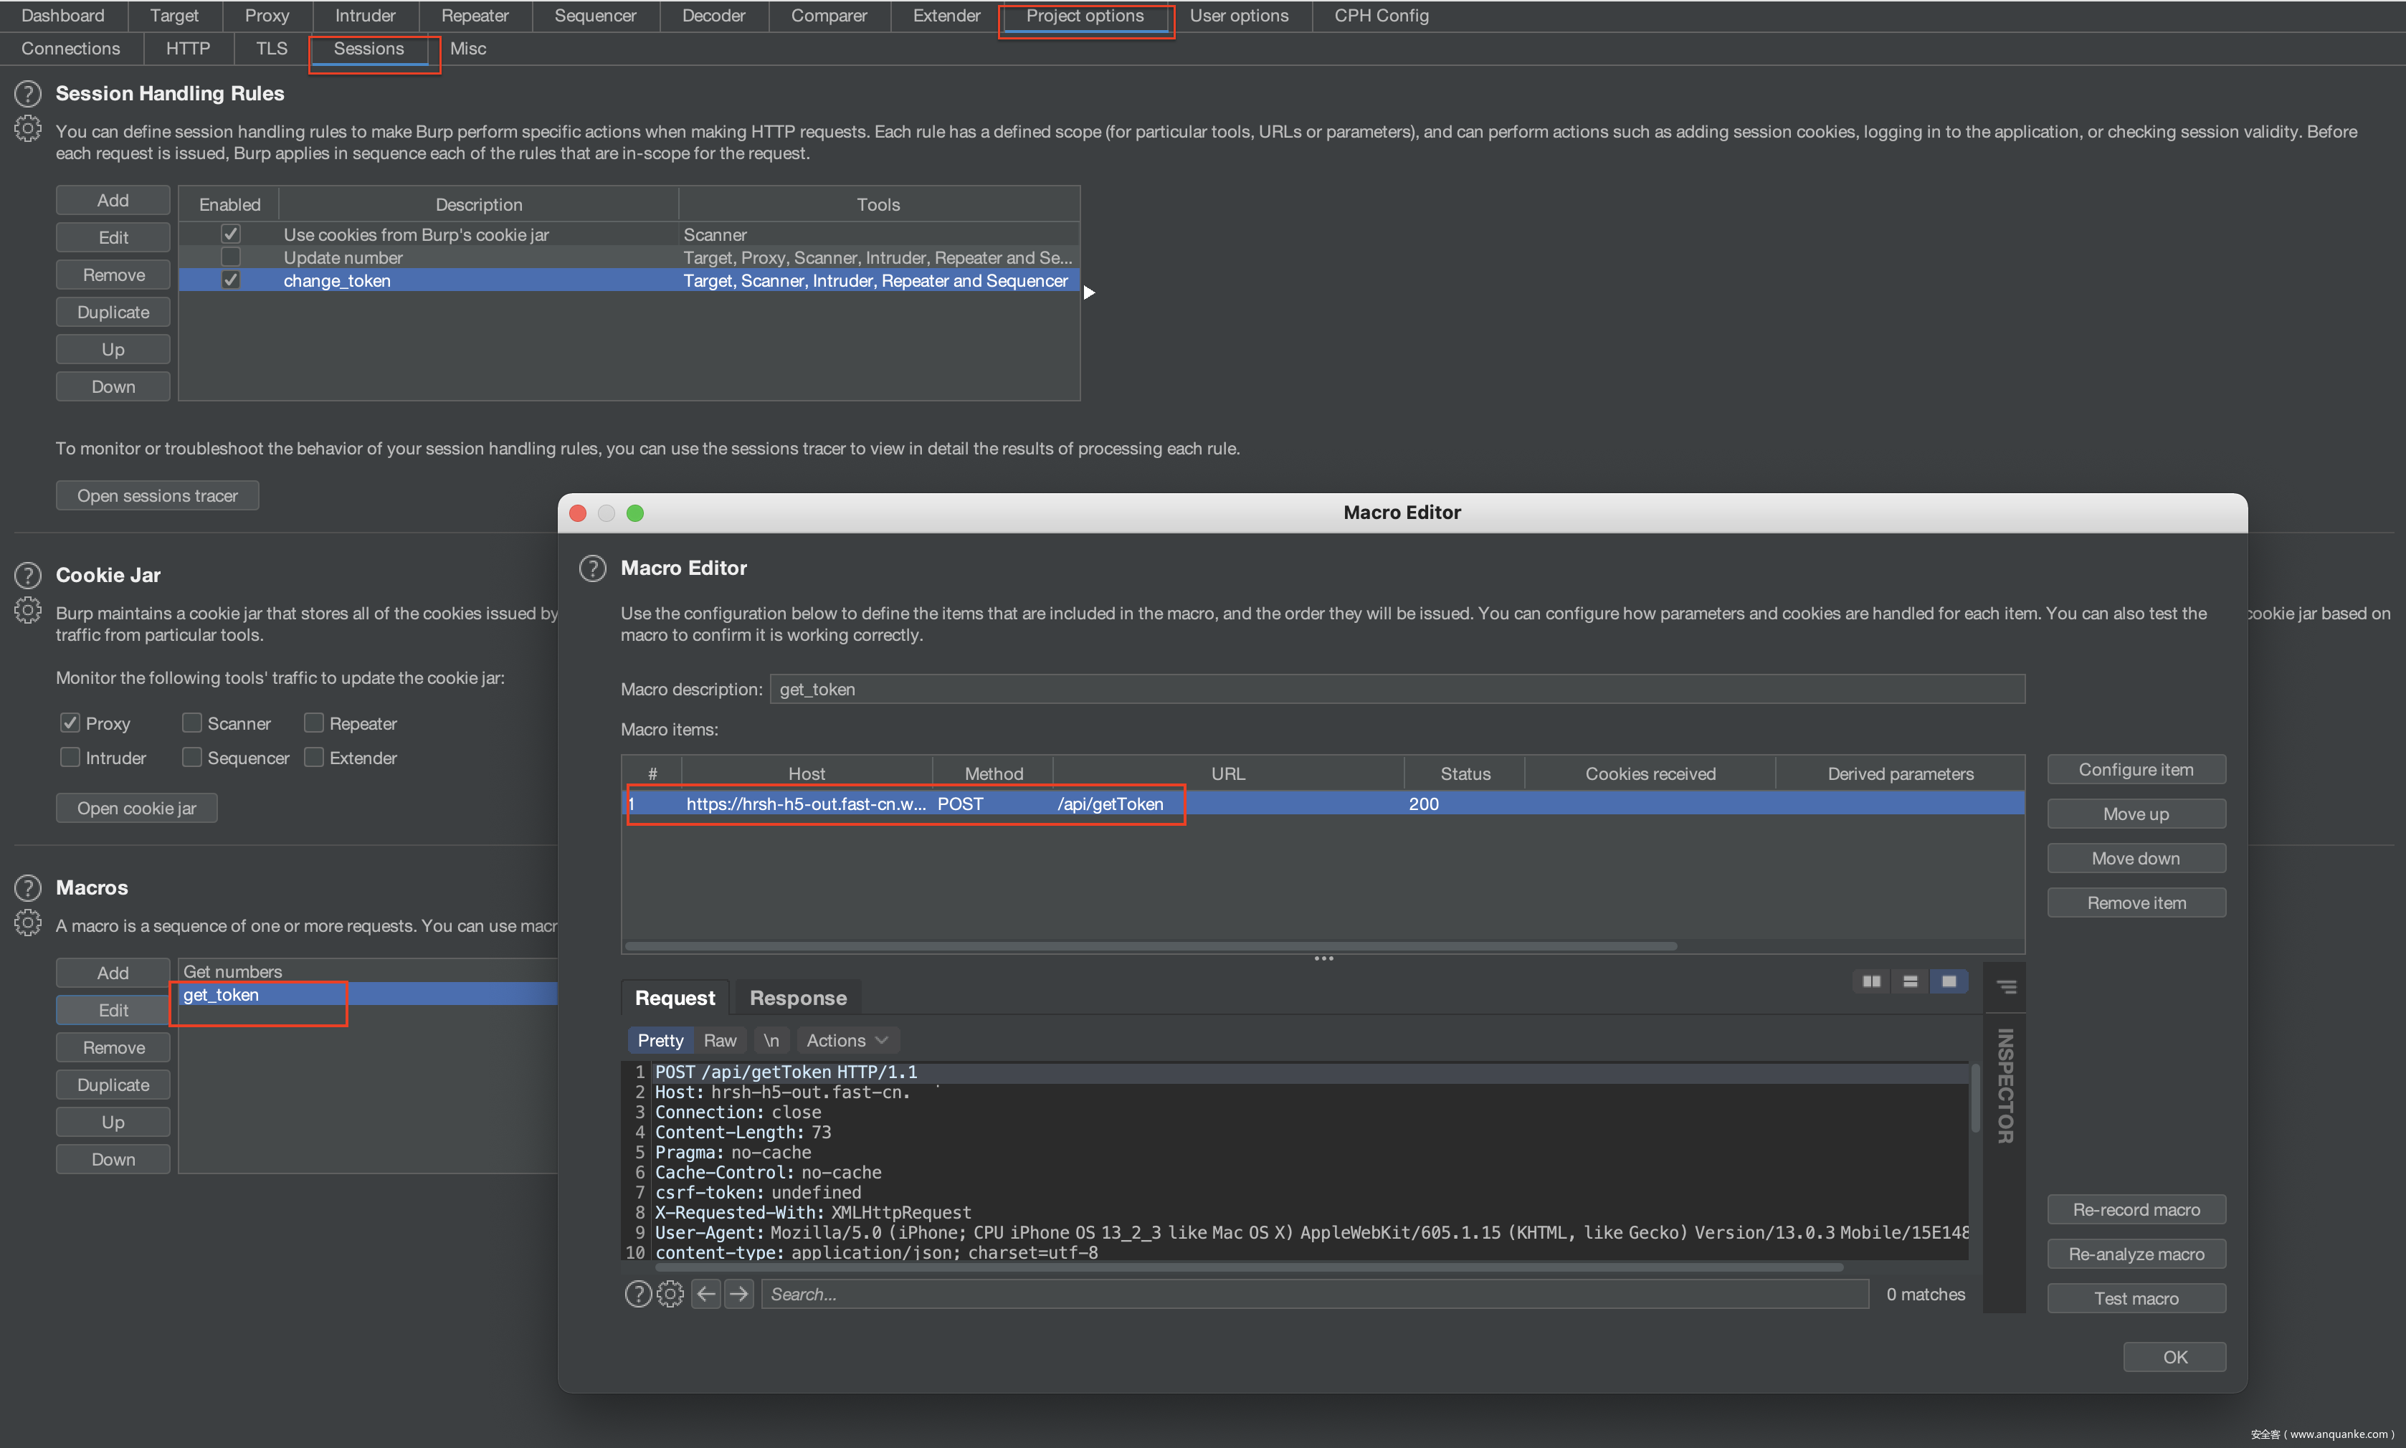Switch to the Response tab
The image size is (2406, 1448).
click(x=797, y=998)
